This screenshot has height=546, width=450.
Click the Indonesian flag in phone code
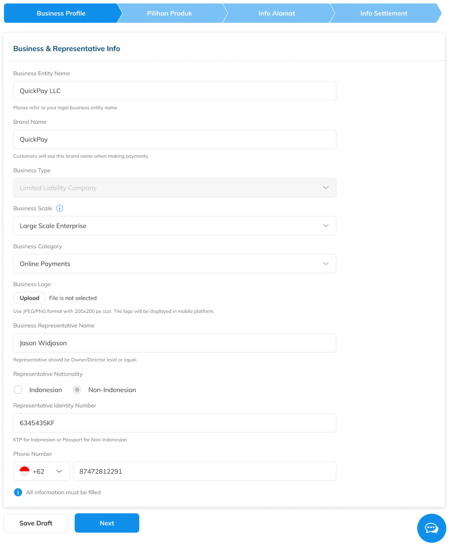(x=24, y=471)
